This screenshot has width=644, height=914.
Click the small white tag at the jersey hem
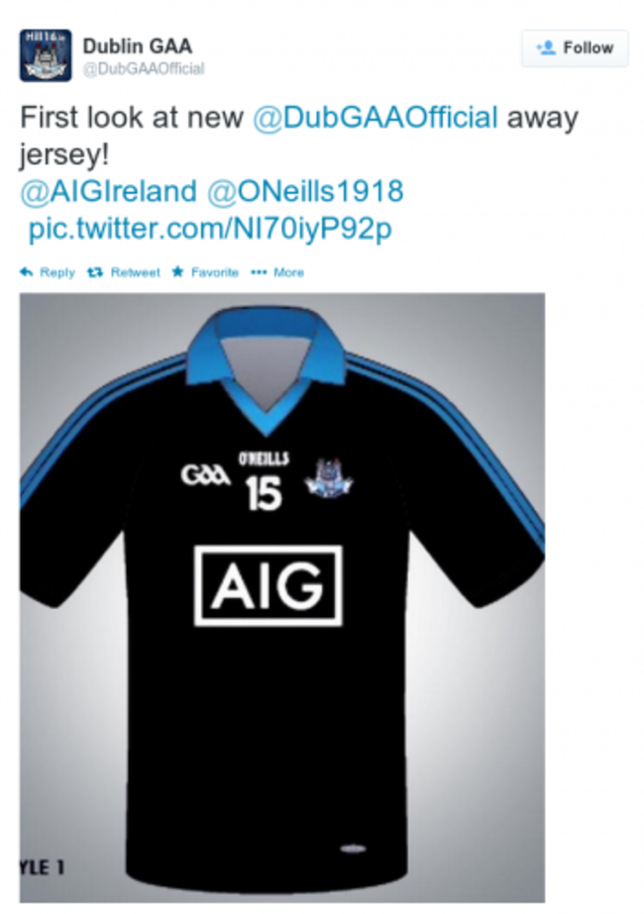tap(353, 849)
